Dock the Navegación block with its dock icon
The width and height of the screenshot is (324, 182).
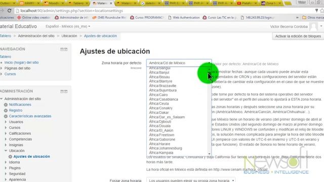(66, 50)
